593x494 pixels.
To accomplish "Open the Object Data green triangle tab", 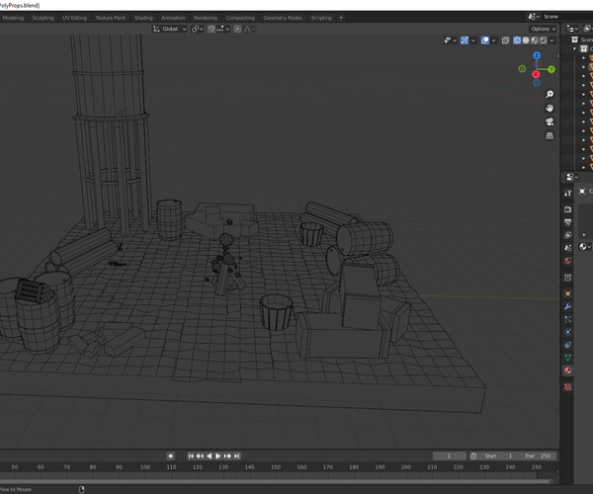I will click(x=568, y=358).
